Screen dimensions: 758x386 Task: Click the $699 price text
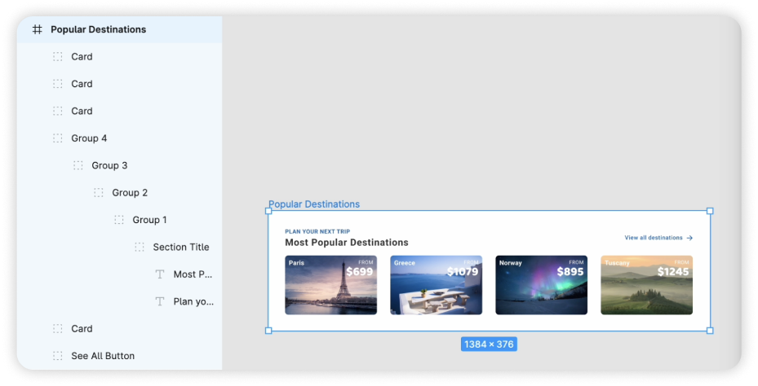[x=360, y=272]
